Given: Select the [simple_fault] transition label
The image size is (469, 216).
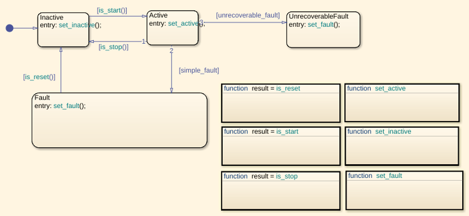Looking at the screenshot, I should click(199, 70).
